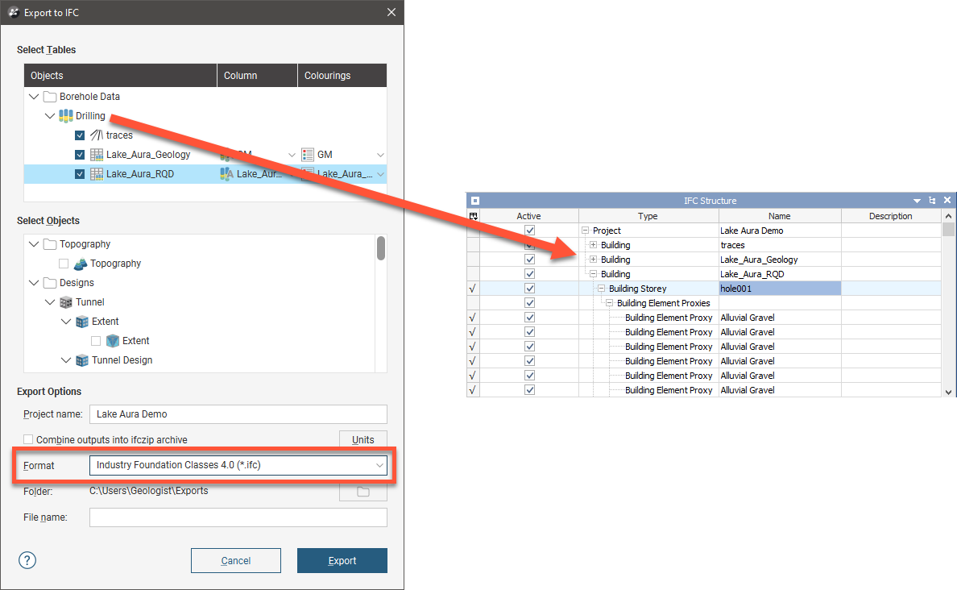
Task: Check the Topography object checkbox
Action: [64, 264]
